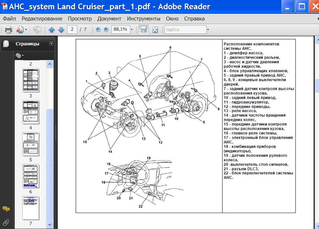This screenshot has width=319, height=229.
Task: Click the thumbnails panel scroll down arrow
Action: click(50, 225)
